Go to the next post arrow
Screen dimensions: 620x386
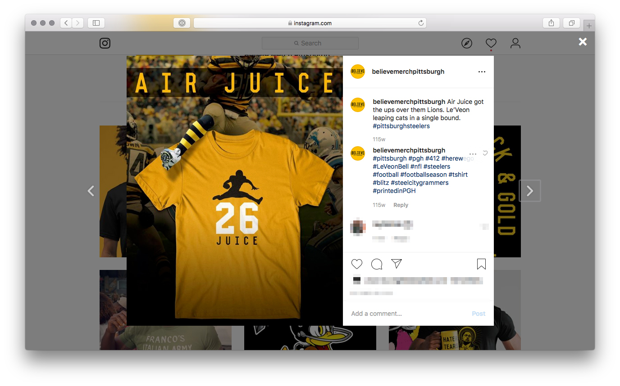pyautogui.click(x=530, y=191)
